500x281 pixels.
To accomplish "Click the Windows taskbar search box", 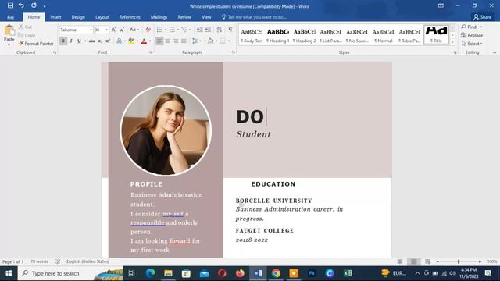I will pos(70,273).
